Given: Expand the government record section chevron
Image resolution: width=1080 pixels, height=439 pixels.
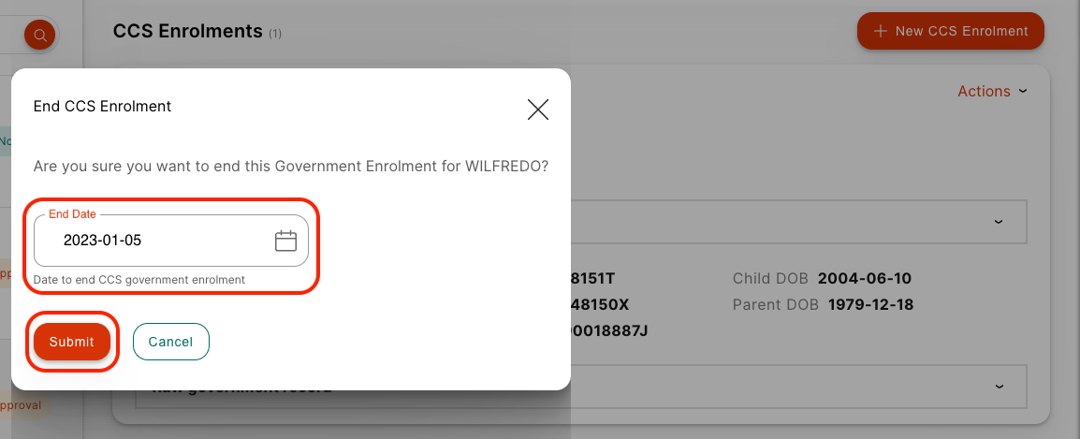Looking at the screenshot, I should 999,386.
